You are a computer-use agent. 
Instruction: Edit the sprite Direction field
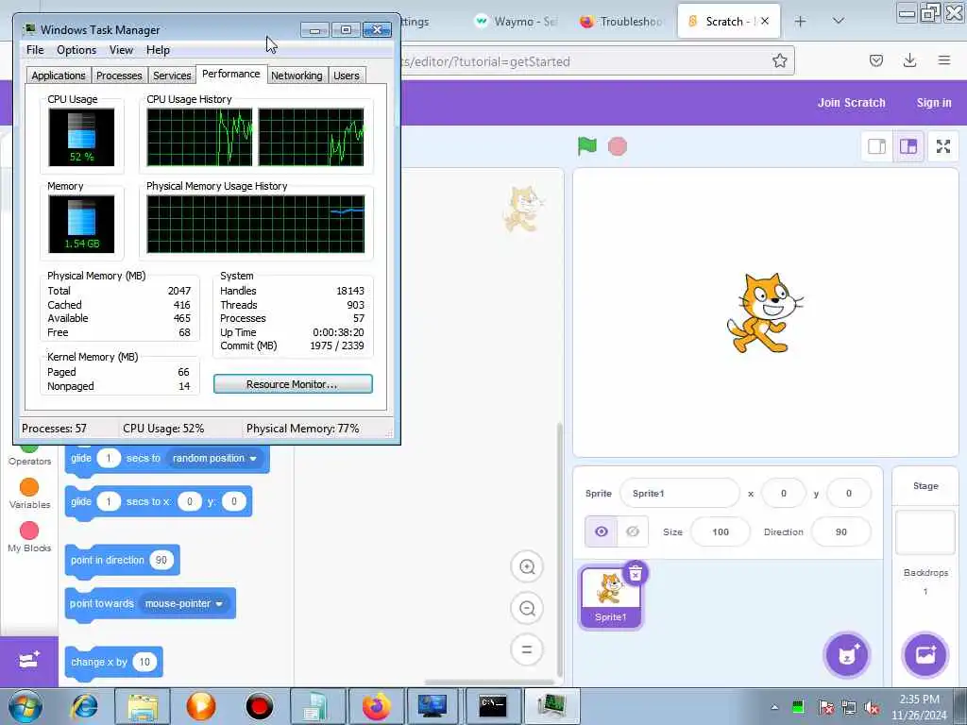point(841,531)
